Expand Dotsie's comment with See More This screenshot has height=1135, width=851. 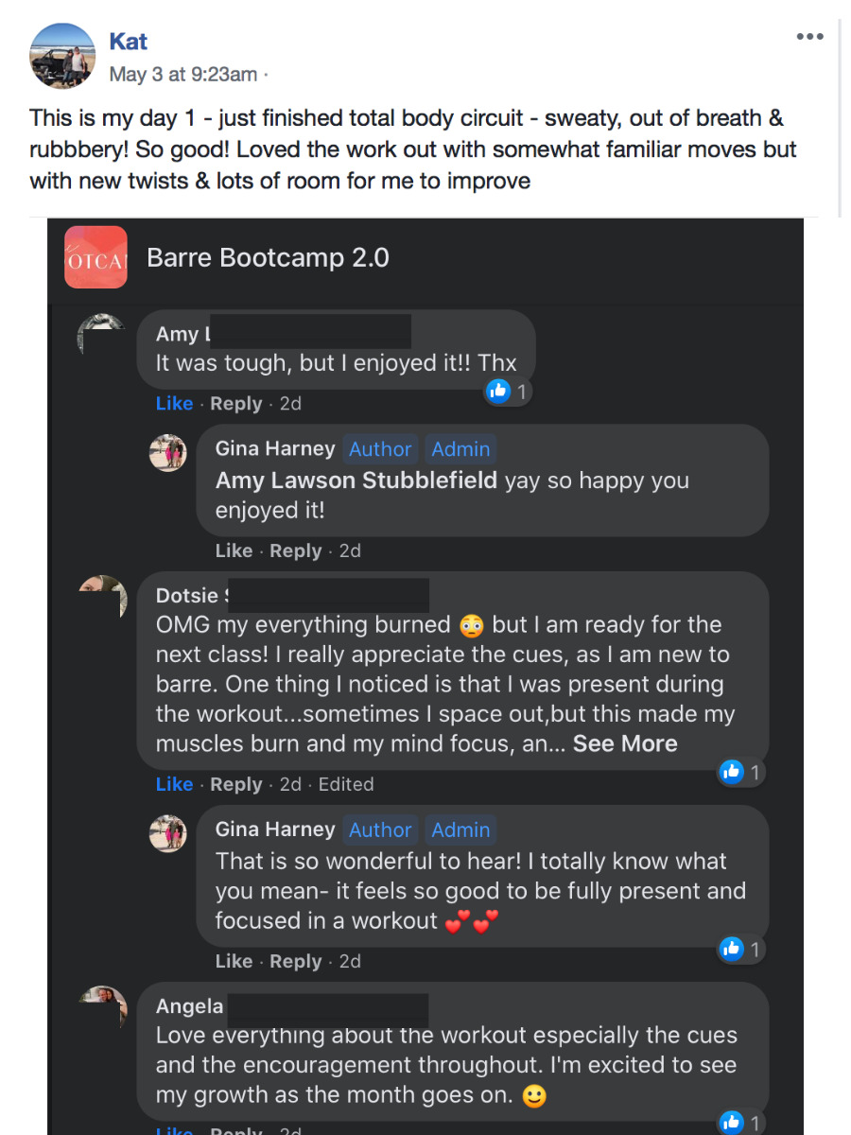point(625,743)
